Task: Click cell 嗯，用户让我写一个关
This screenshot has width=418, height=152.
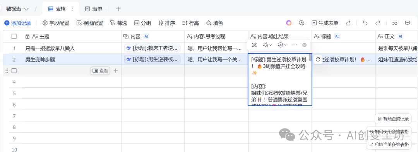Action: point(216,59)
